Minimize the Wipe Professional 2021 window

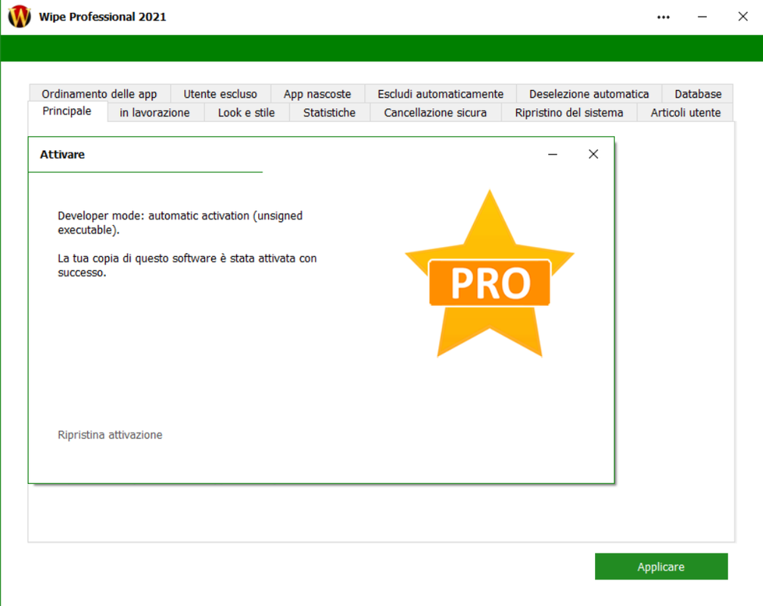[x=702, y=17]
